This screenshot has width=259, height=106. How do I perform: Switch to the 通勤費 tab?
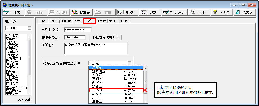(66, 21)
